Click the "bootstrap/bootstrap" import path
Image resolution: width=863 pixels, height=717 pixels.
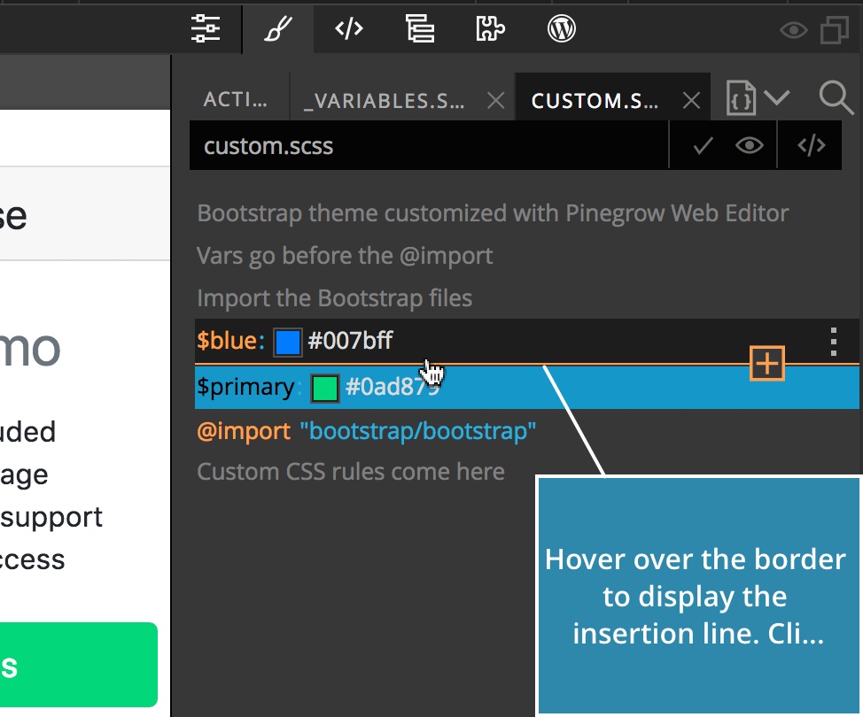coord(417,431)
